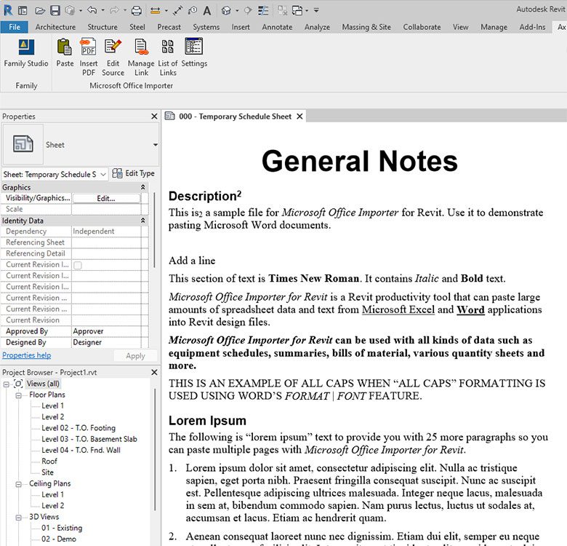This screenshot has width=567, height=546.
Task: Save the project with the floppy icon
Action: pyautogui.click(x=55, y=10)
